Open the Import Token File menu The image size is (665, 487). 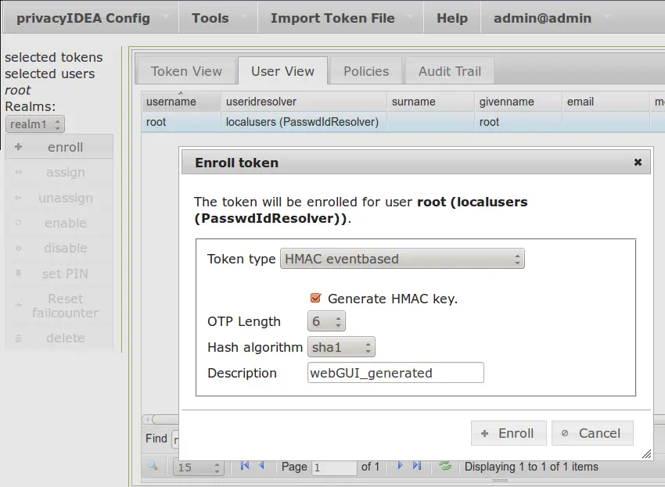[x=340, y=18]
